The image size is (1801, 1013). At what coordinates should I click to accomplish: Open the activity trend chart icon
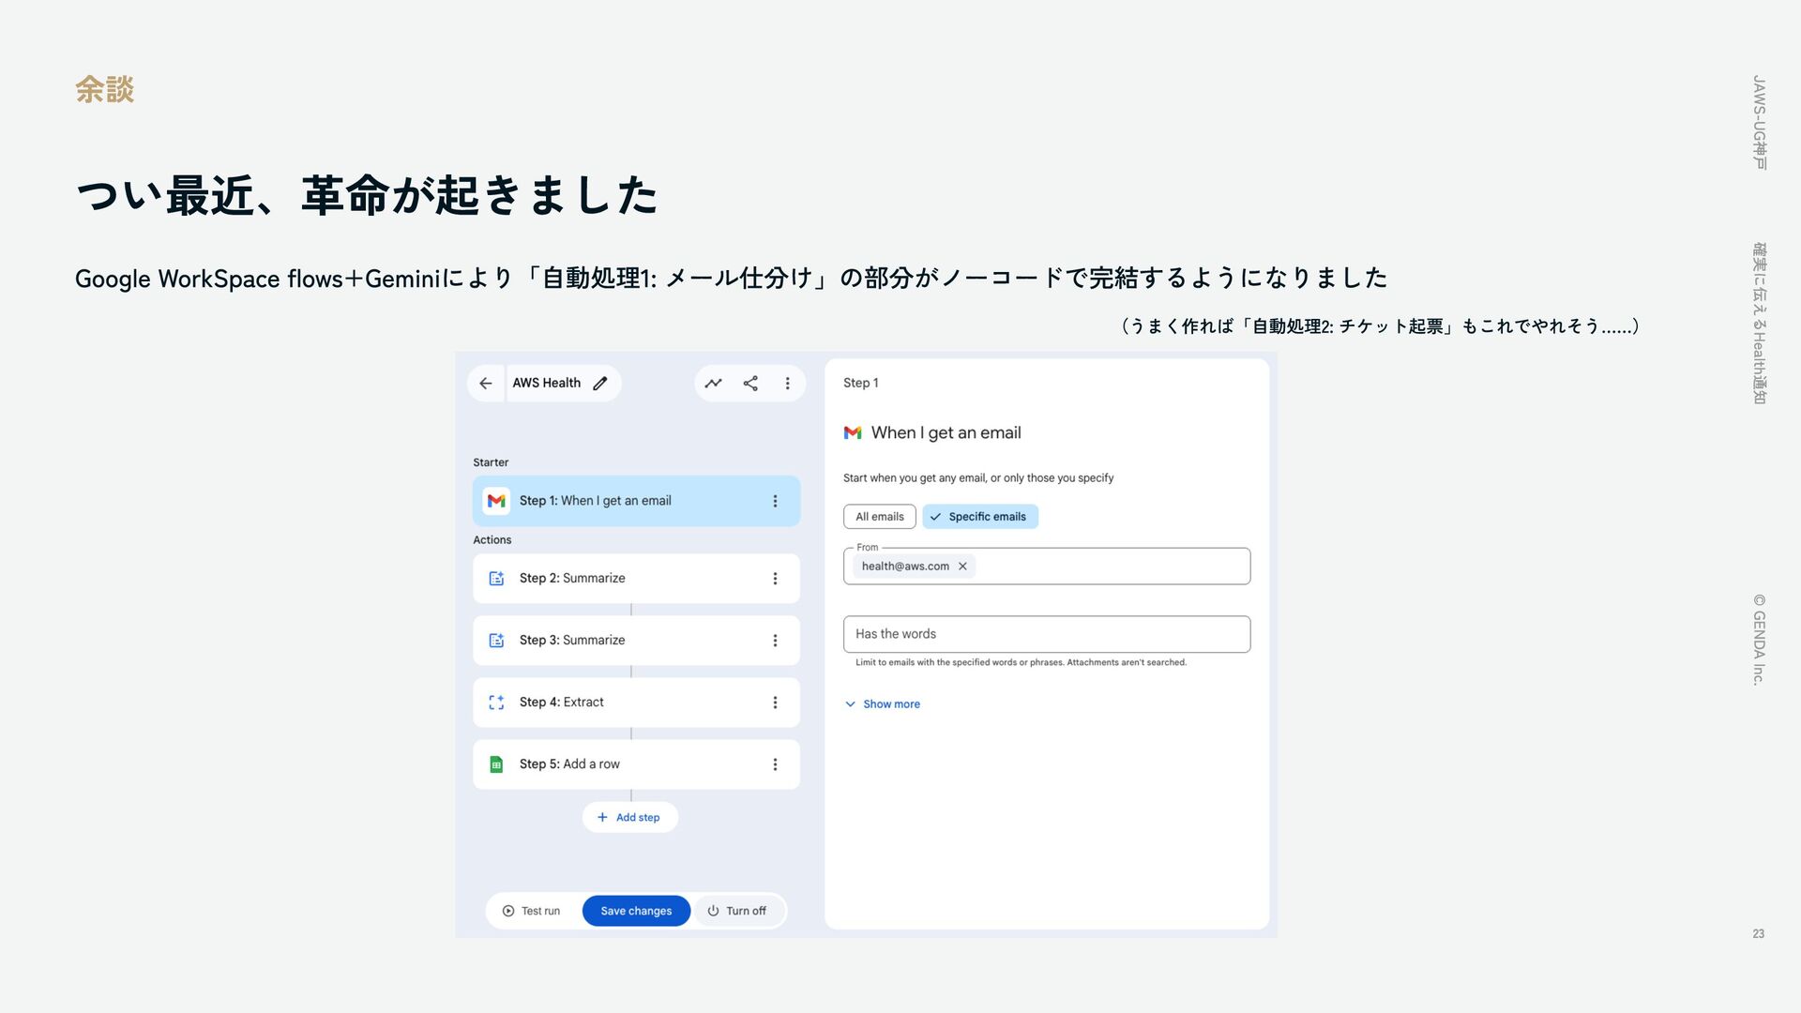point(713,384)
